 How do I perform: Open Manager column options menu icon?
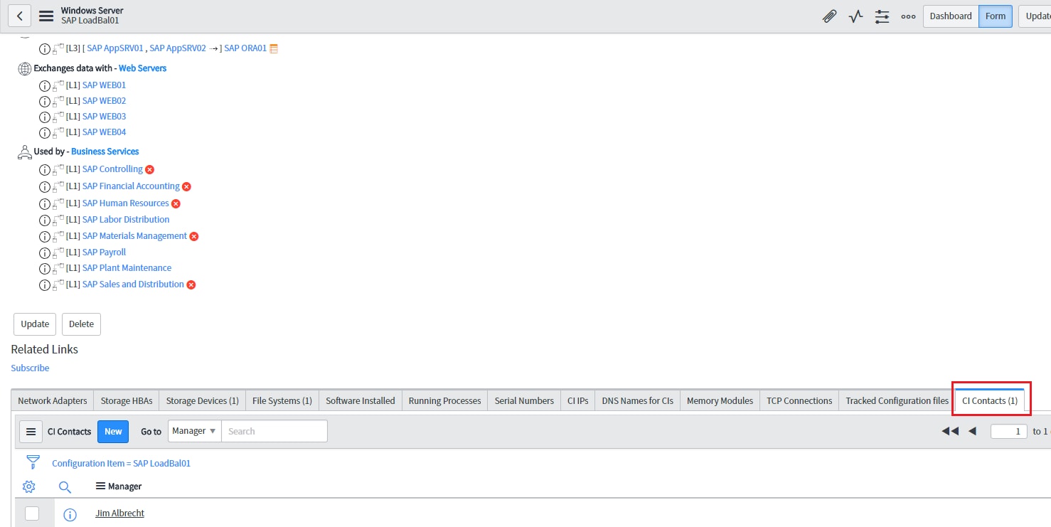click(100, 486)
